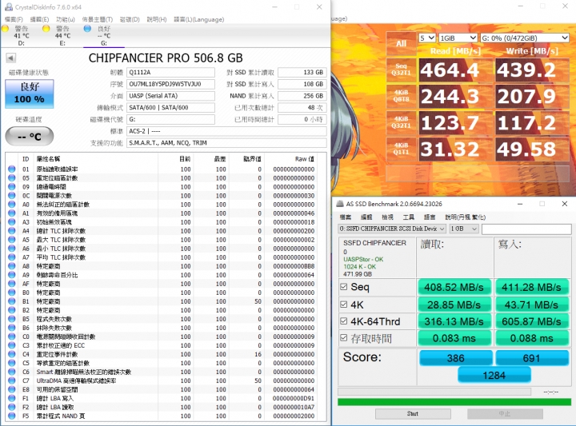Open the AS SSD drive selector dropdown
The height and width of the screenshot is (426, 576).
pyautogui.click(x=392, y=229)
